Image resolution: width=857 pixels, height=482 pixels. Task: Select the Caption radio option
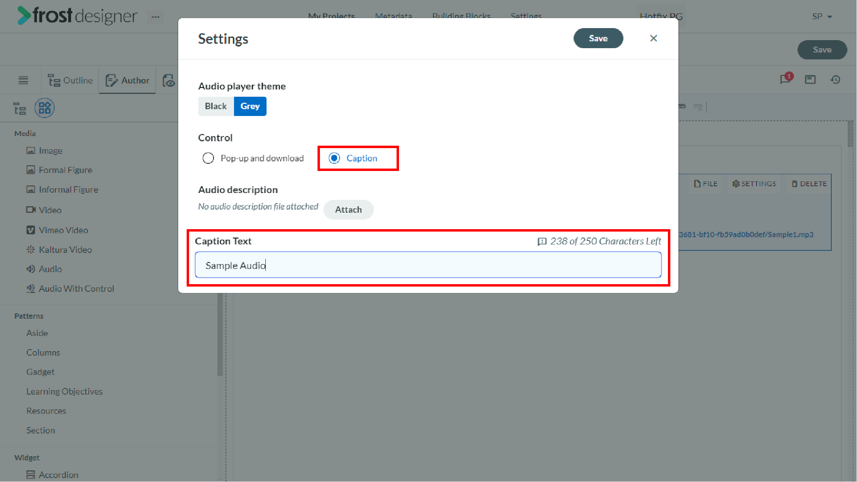(x=353, y=158)
